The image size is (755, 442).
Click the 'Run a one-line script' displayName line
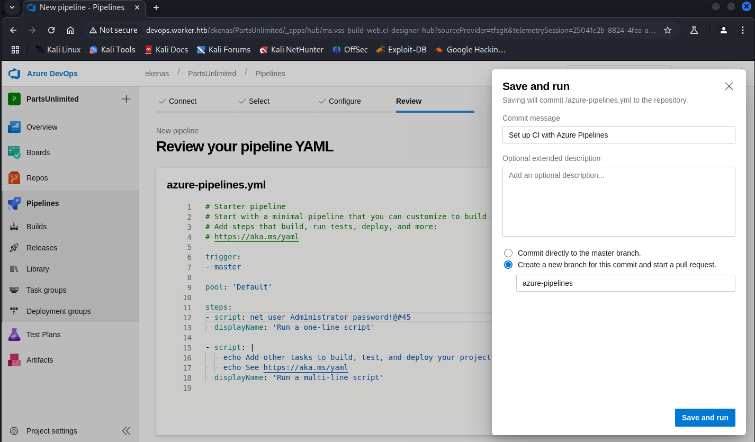pos(294,327)
